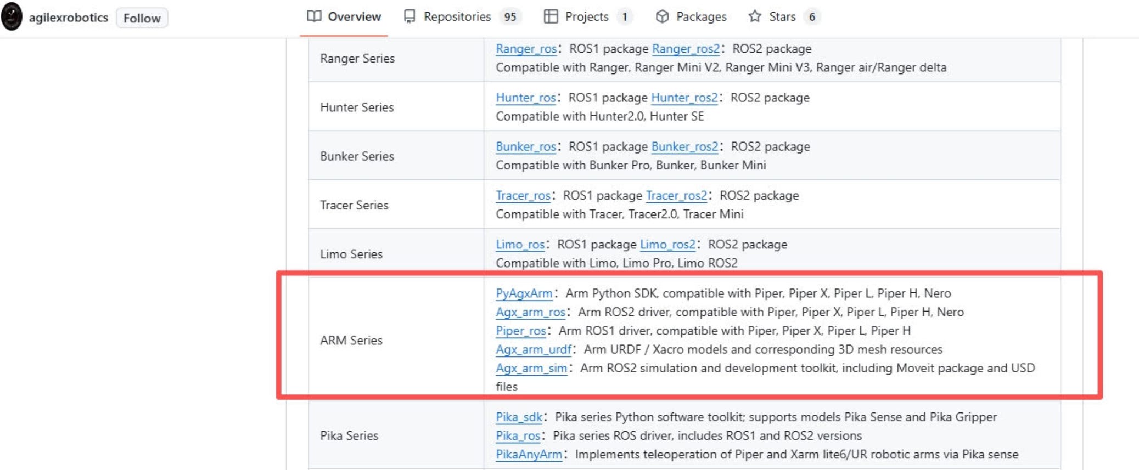This screenshot has width=1139, height=470.
Task: Click the Projects table icon
Action: tap(551, 16)
